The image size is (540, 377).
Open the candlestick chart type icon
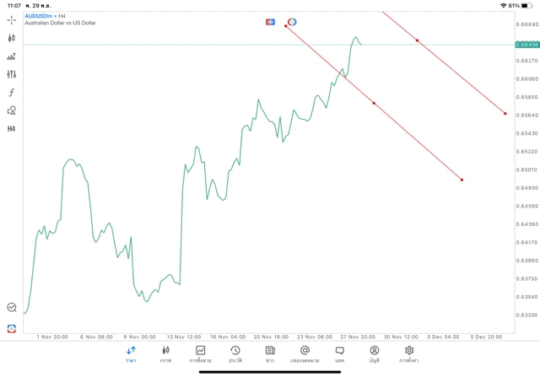point(12,38)
